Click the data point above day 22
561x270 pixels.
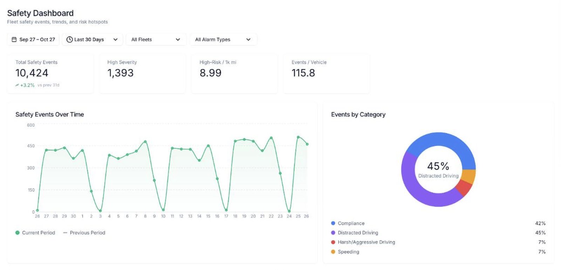coord(271,138)
